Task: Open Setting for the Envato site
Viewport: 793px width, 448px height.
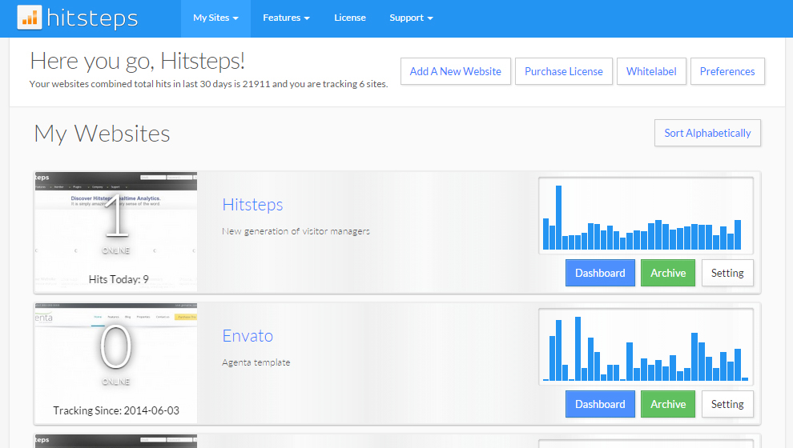Action: pyautogui.click(x=727, y=404)
